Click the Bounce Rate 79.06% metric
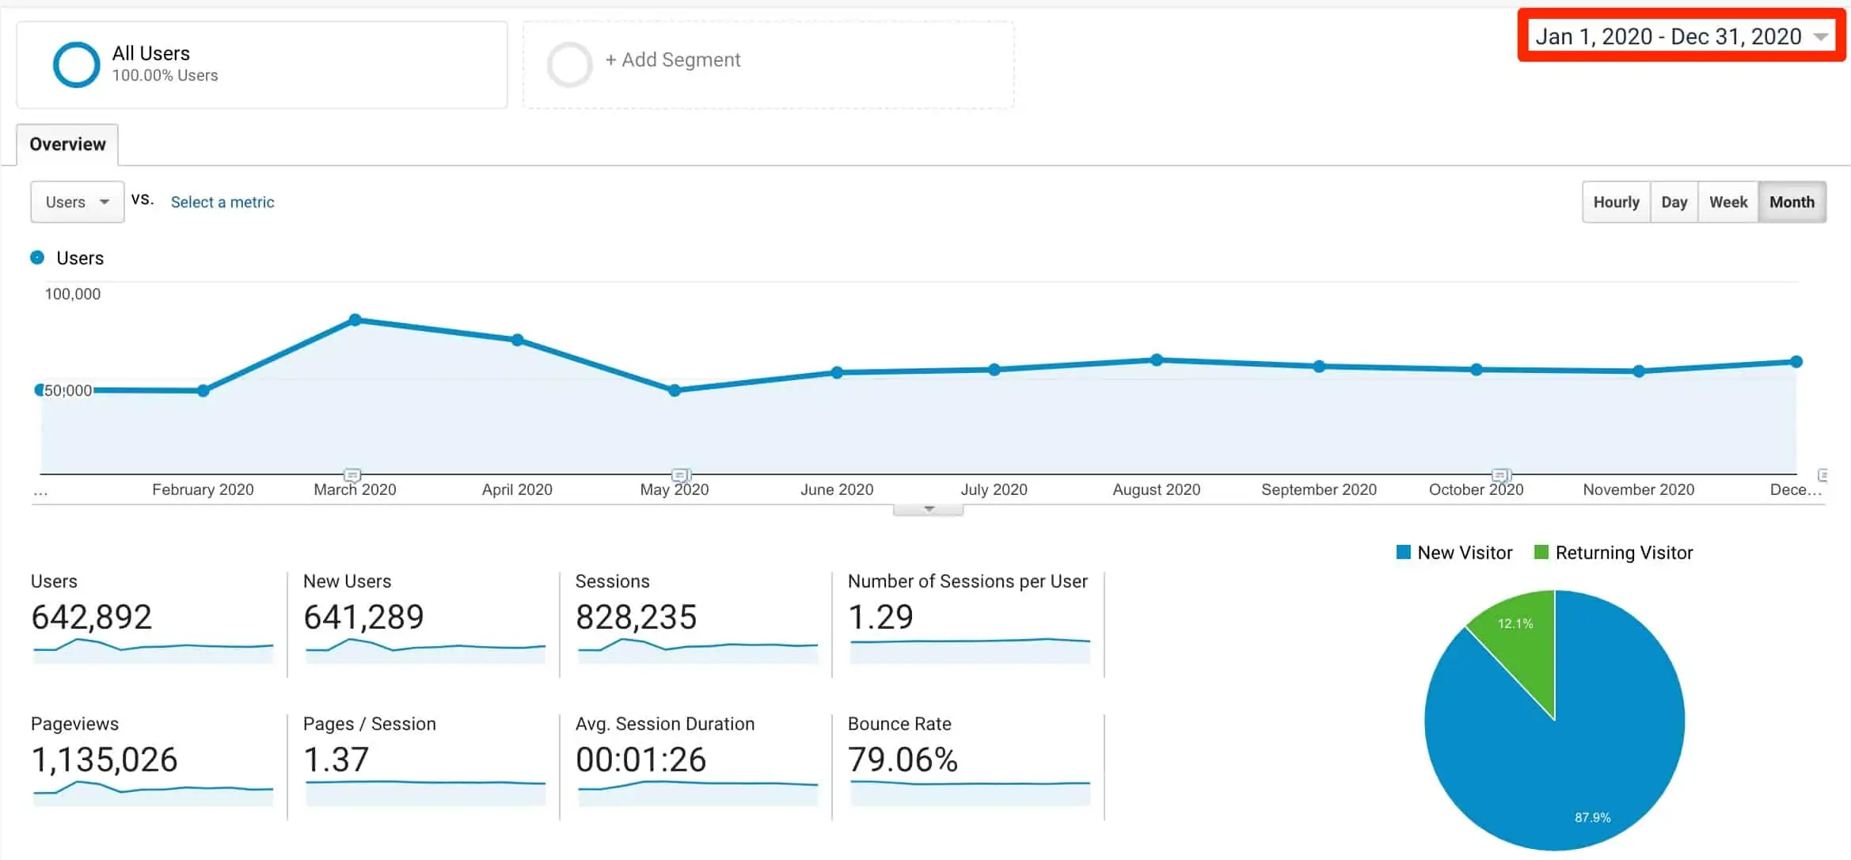 903,759
